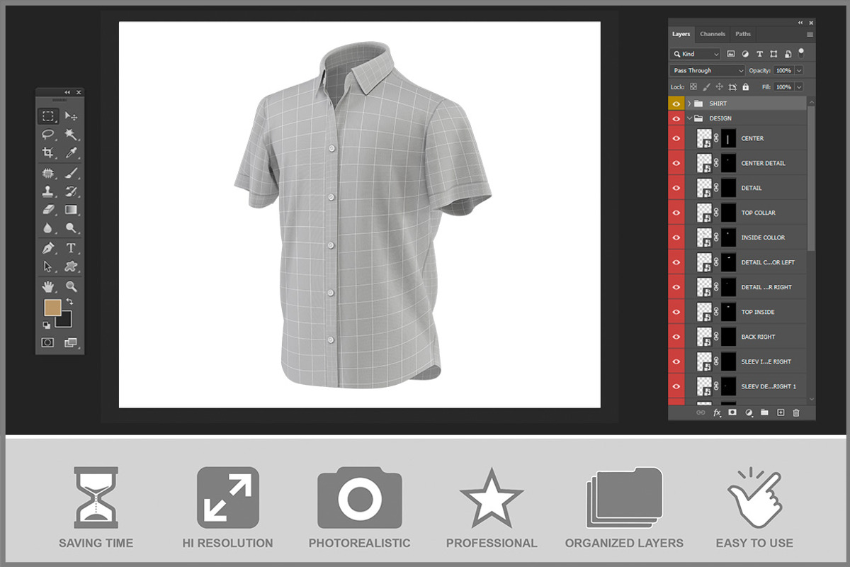Select the Lasso tool
This screenshot has width=850, height=567.
click(x=48, y=135)
